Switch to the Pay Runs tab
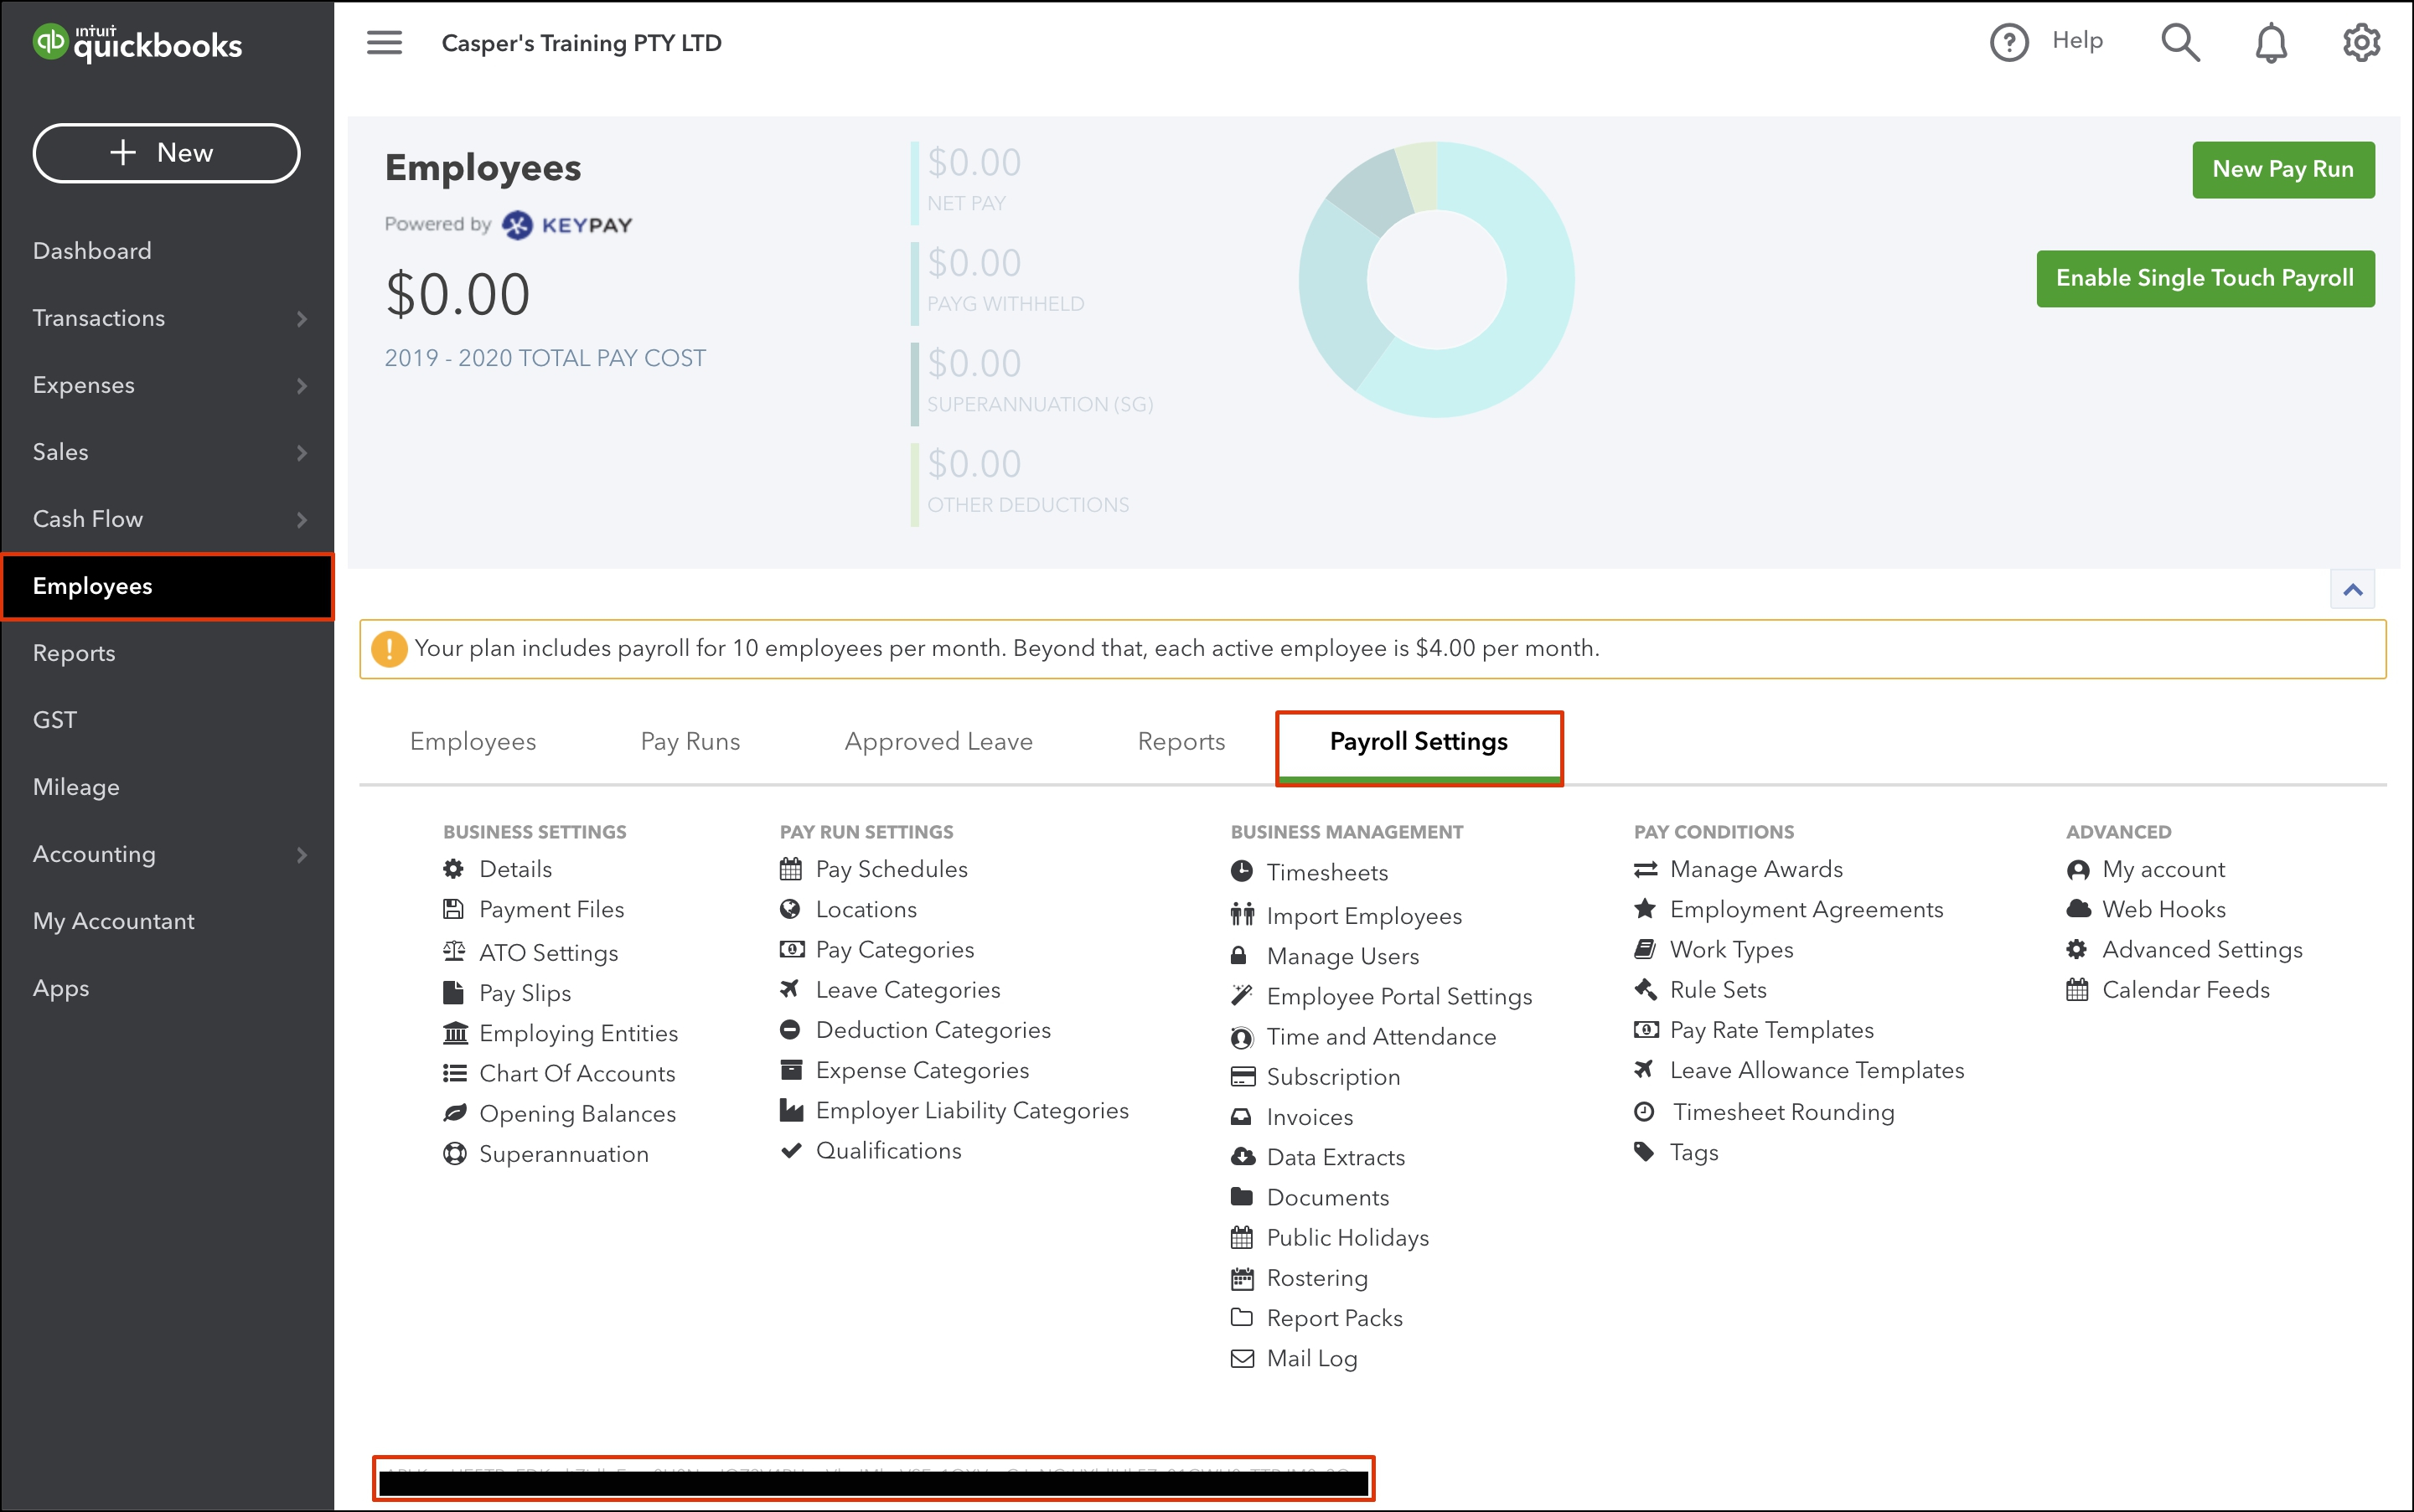 click(x=690, y=742)
